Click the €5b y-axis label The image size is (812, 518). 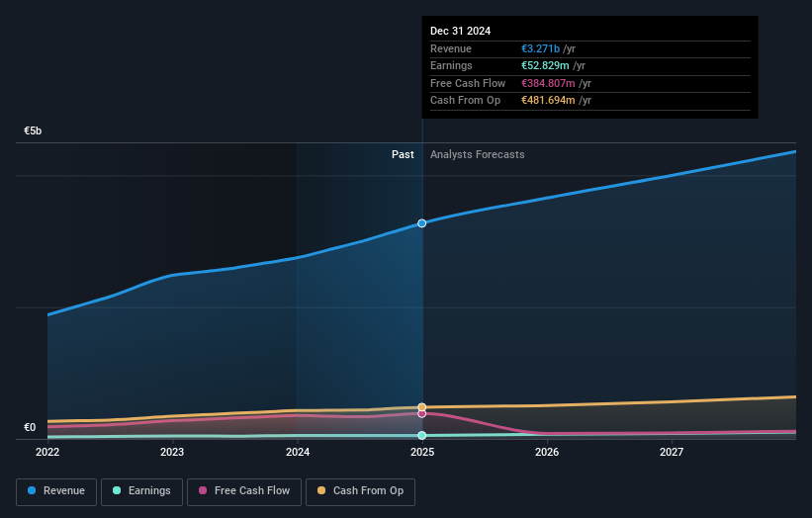click(33, 130)
